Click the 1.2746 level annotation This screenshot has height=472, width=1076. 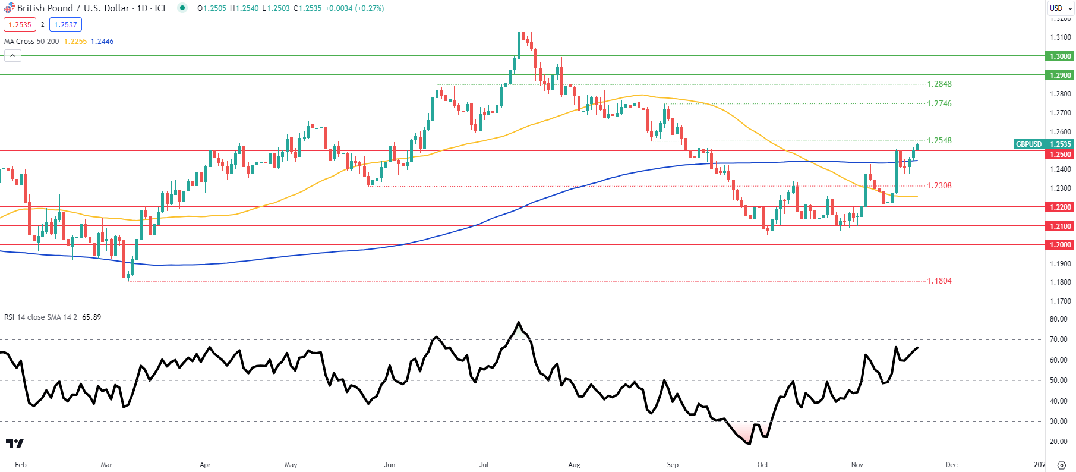point(939,104)
